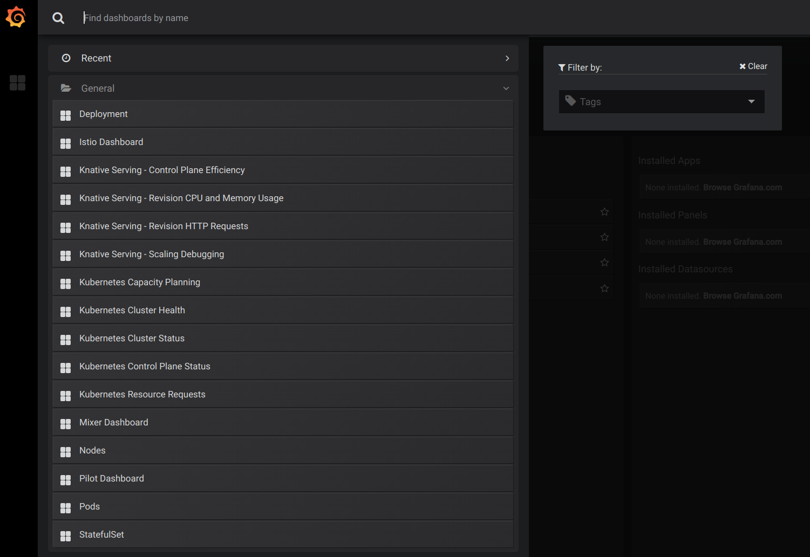Screen dimensions: 810x557
Task: Click the icon beside Kubernetes Resource Requests
Action: tap(65, 396)
